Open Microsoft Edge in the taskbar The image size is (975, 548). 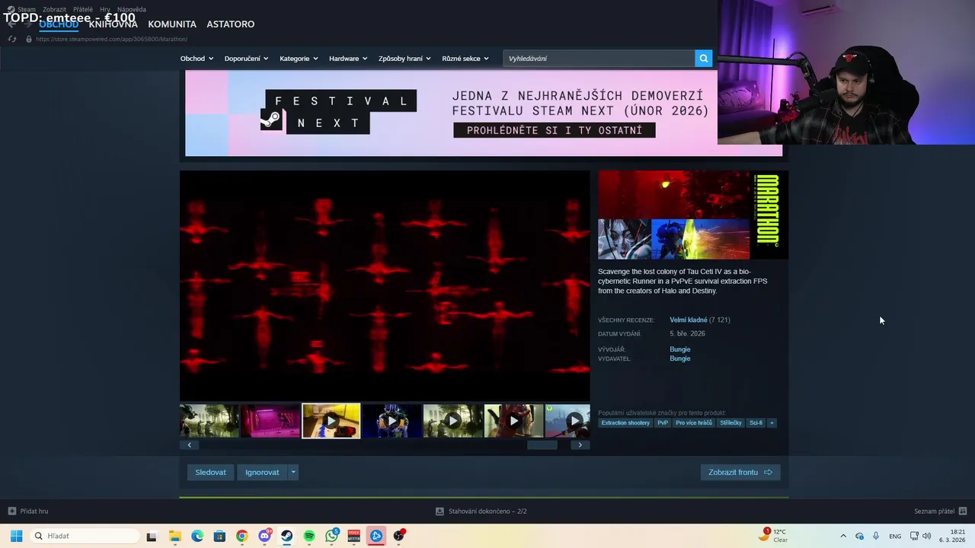tap(197, 536)
